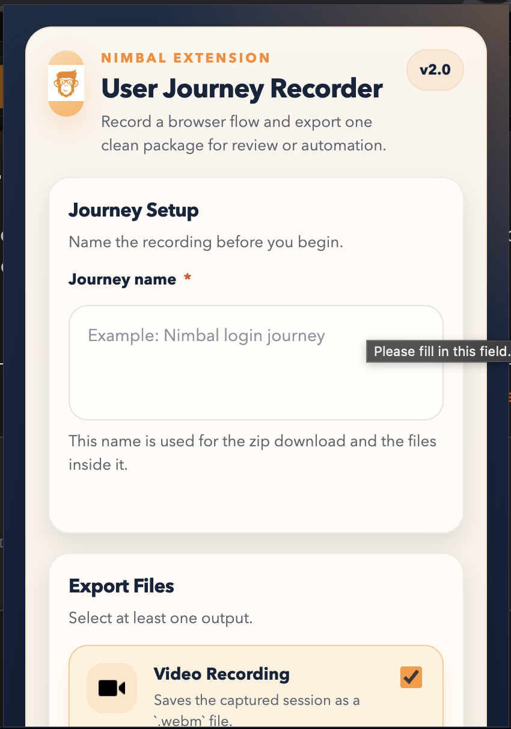Image resolution: width=511 pixels, height=729 pixels.
Task: Click the 'Example: Nimbal login journey' placeholder
Action: click(206, 336)
